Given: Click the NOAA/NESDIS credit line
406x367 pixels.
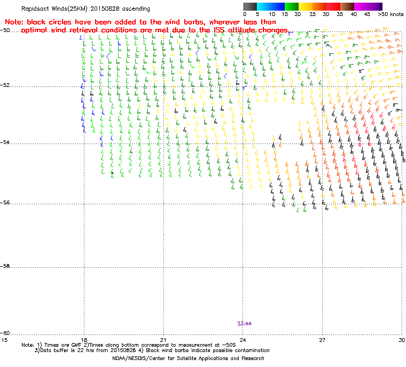Looking at the screenshot, I should [188, 358].
